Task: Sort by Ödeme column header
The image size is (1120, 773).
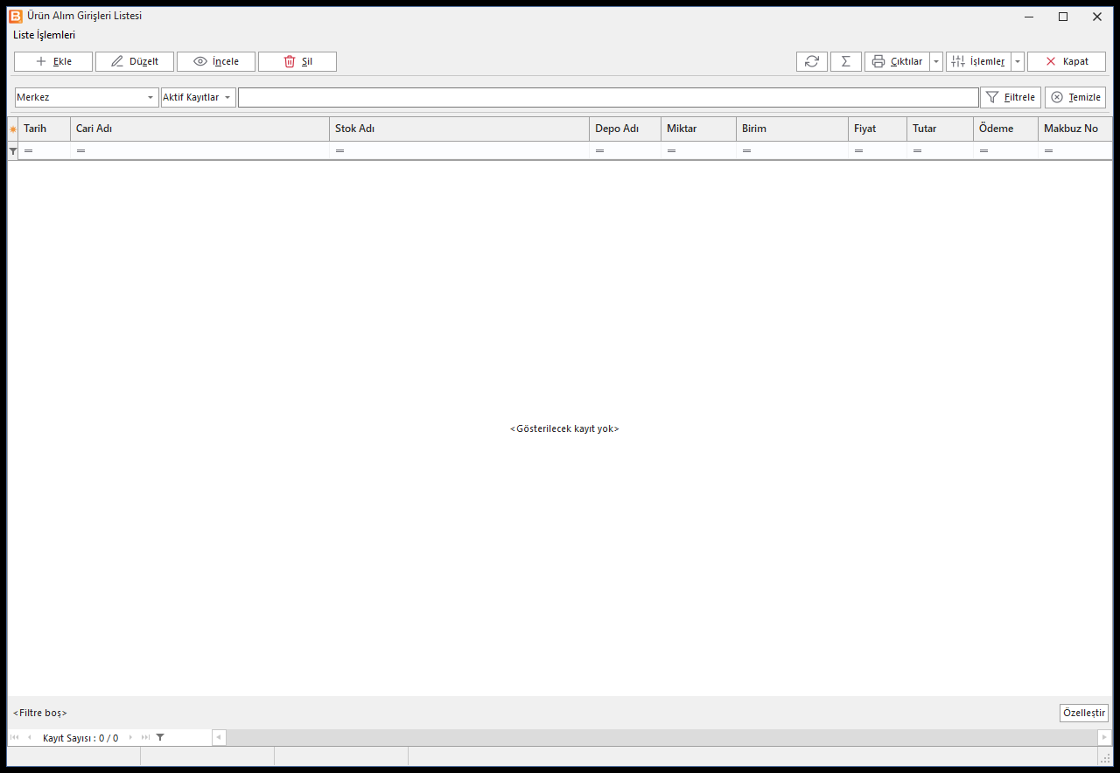Action: click(1006, 129)
